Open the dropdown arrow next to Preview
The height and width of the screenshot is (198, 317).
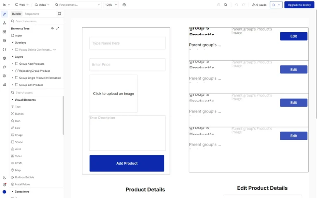tap(279, 5)
